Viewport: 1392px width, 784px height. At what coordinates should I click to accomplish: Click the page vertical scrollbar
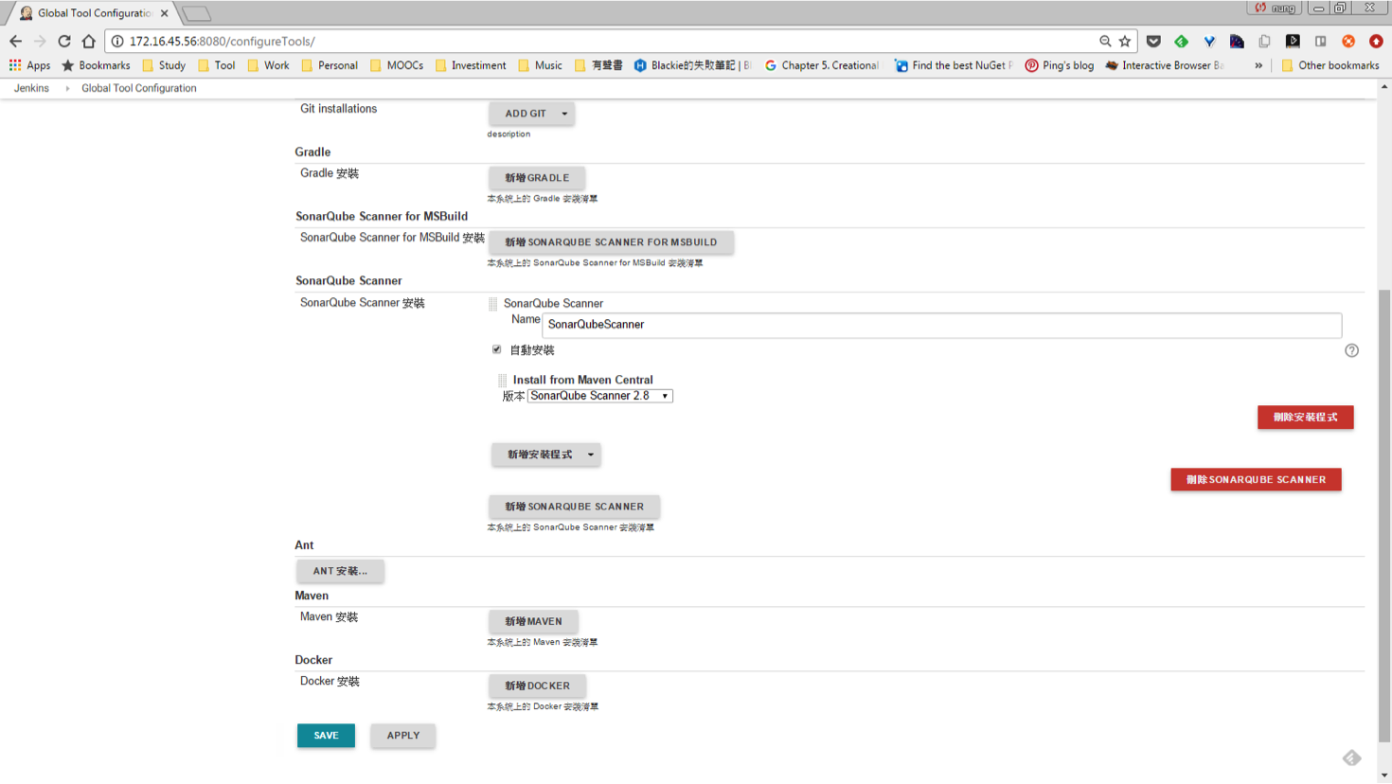(x=1384, y=516)
